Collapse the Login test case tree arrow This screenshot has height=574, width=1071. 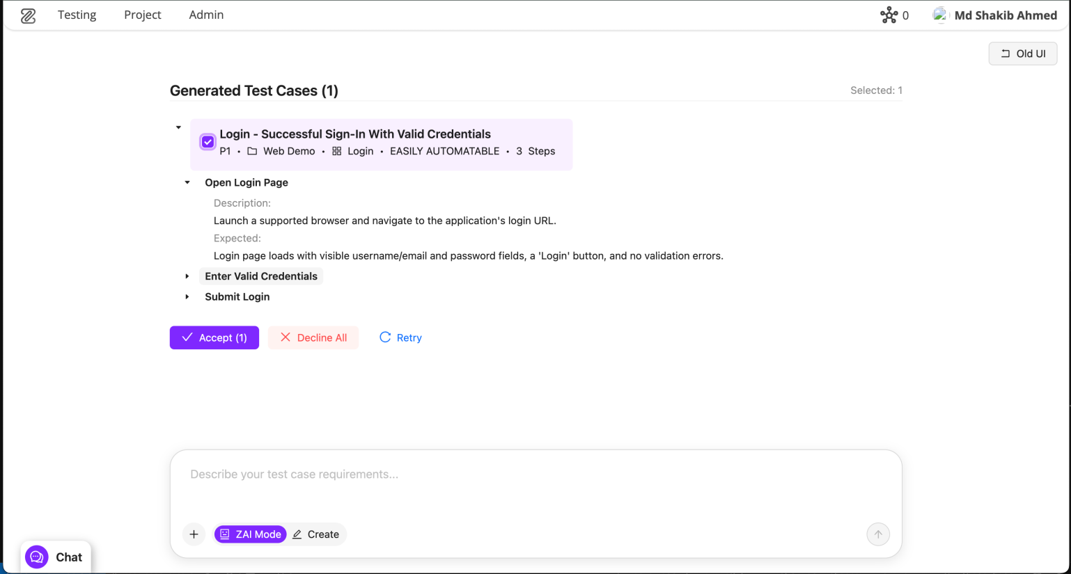[179, 127]
